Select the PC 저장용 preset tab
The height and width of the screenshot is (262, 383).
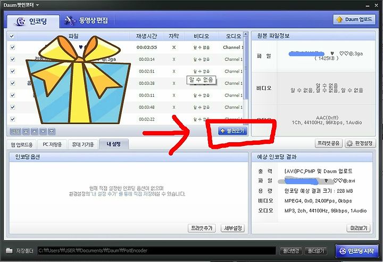click(x=52, y=144)
